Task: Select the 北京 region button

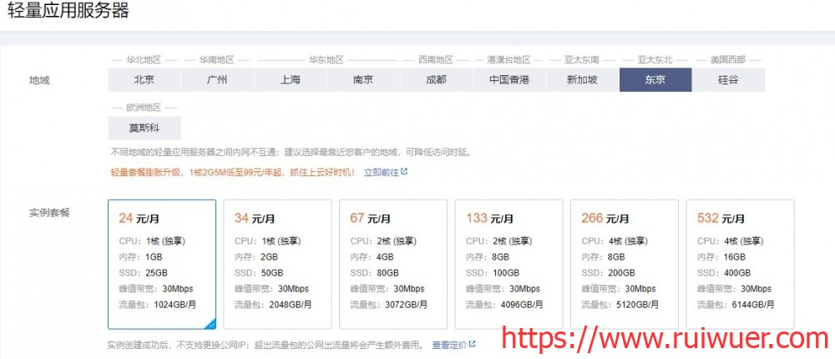Action: [144, 80]
